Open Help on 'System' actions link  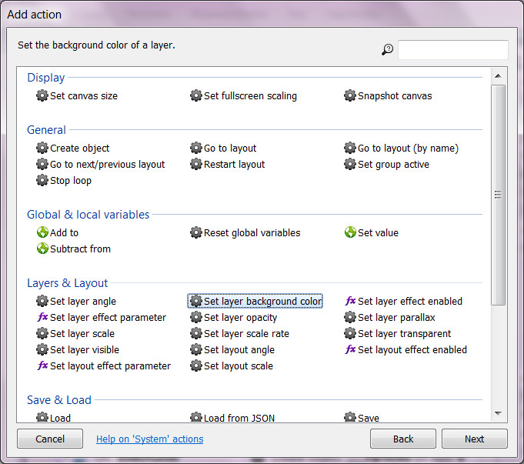click(x=149, y=439)
